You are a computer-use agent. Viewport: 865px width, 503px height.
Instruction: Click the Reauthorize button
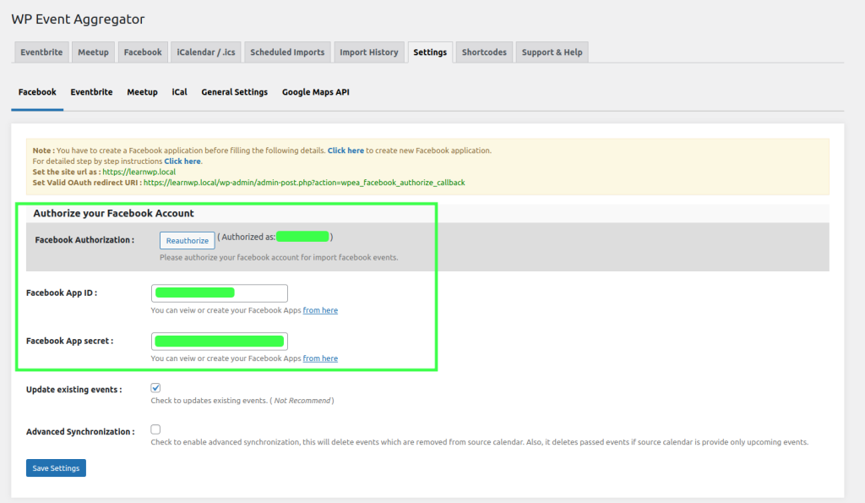point(187,241)
